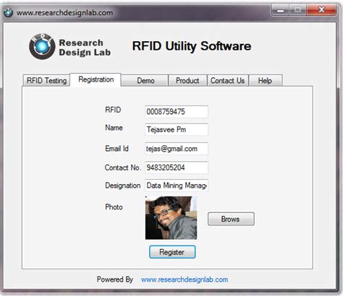Focus the Name text field
Image resolution: width=343 pixels, height=296 pixels.
point(177,129)
